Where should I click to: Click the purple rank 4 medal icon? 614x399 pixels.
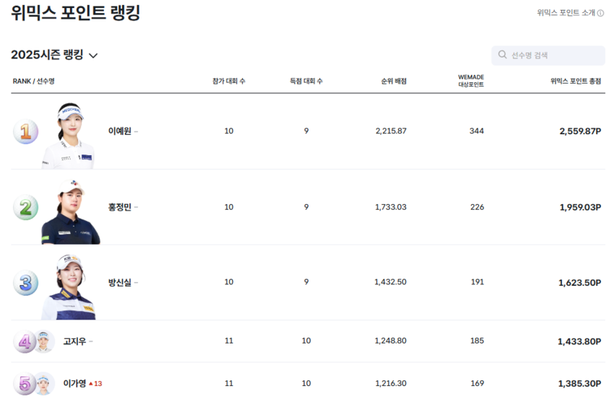(24, 341)
